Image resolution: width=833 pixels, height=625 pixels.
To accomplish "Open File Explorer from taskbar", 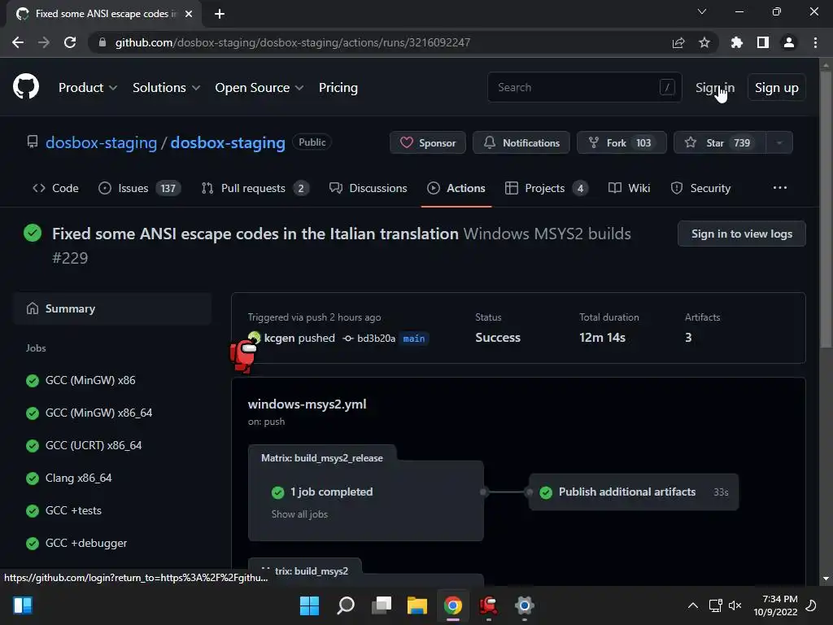I will 417,605.
